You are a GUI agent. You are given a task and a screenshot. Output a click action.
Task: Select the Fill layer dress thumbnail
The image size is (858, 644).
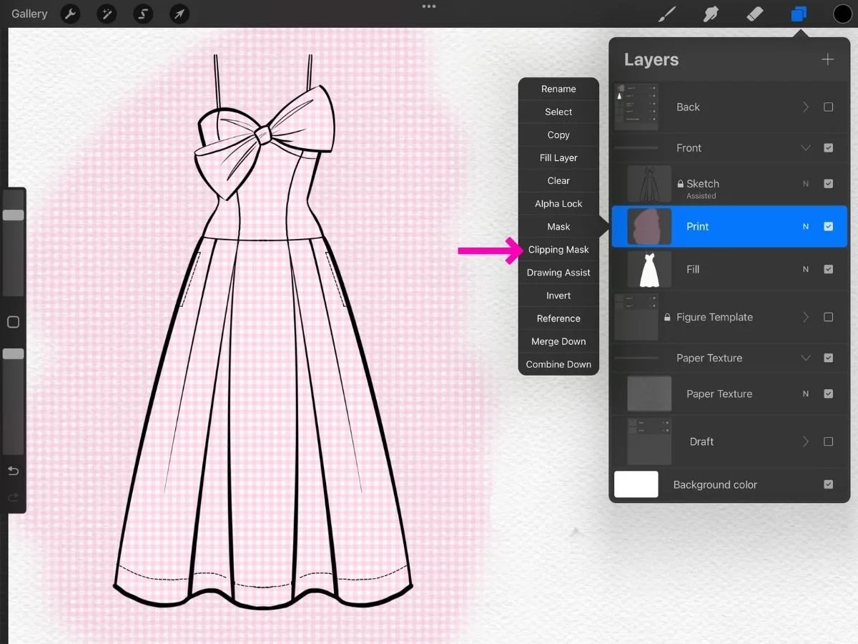[x=649, y=270]
